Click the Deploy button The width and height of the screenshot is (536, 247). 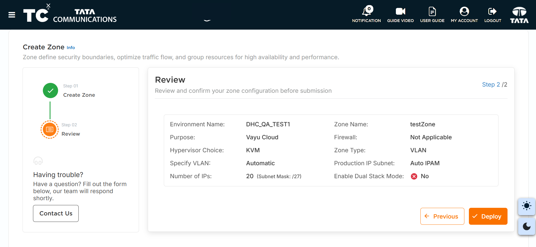point(488,216)
